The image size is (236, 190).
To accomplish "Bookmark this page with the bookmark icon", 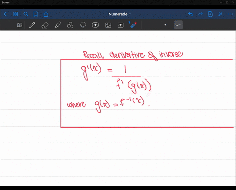I will click(x=36, y=14).
